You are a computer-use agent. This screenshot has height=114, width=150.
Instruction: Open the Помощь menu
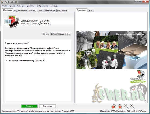54,6
